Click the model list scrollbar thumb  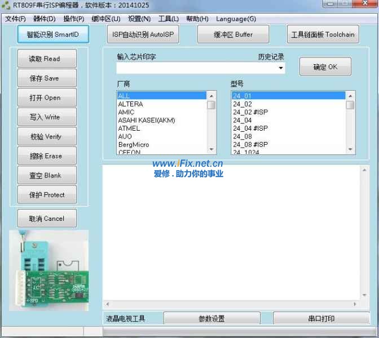click(350, 105)
